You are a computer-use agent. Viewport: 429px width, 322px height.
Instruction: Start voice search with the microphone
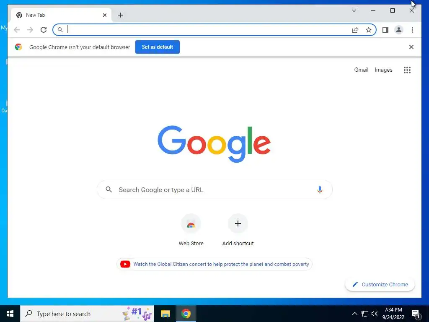(320, 190)
